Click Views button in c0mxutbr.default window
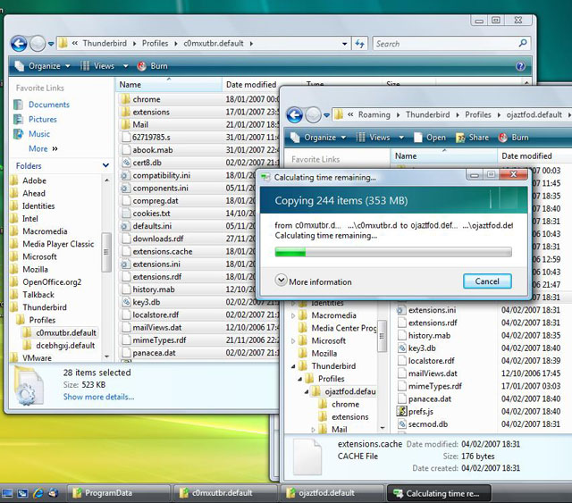 (x=97, y=66)
